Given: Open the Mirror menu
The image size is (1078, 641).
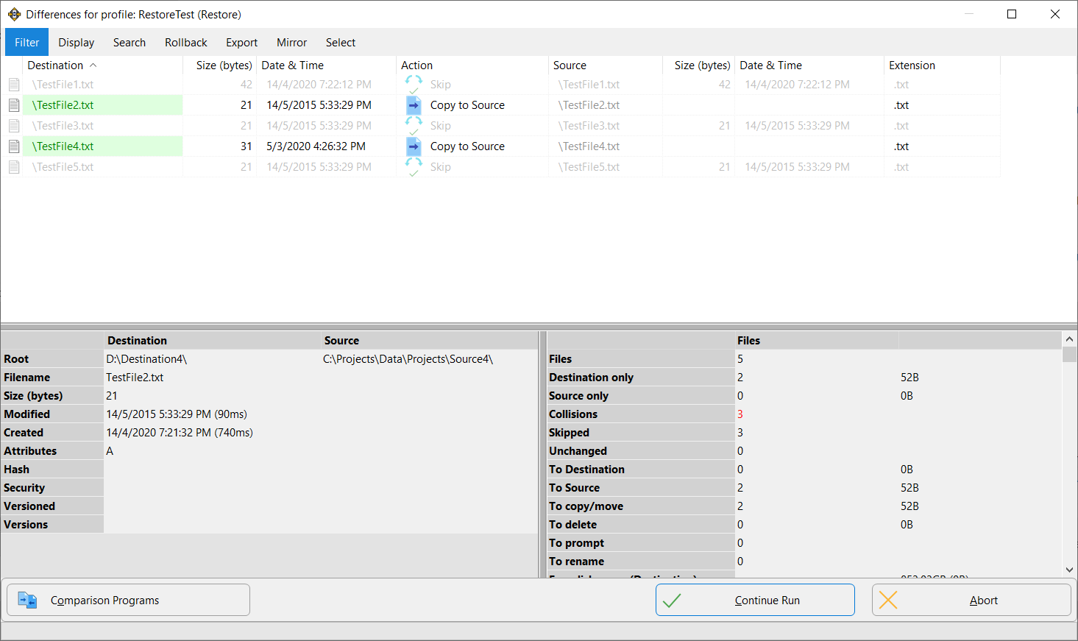Looking at the screenshot, I should click(x=291, y=43).
